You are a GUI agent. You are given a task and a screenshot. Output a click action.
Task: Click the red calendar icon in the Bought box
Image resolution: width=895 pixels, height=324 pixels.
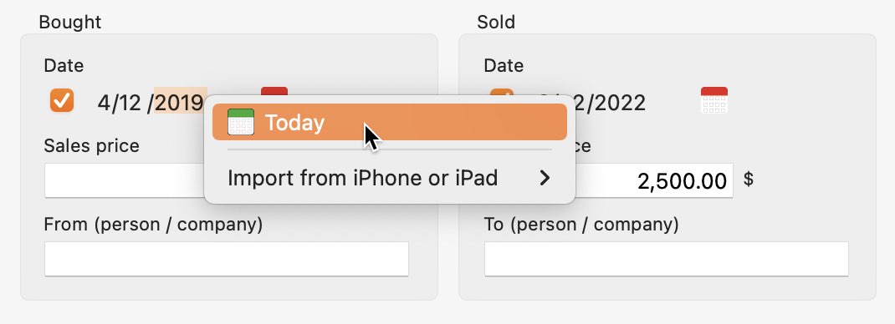coord(274,90)
